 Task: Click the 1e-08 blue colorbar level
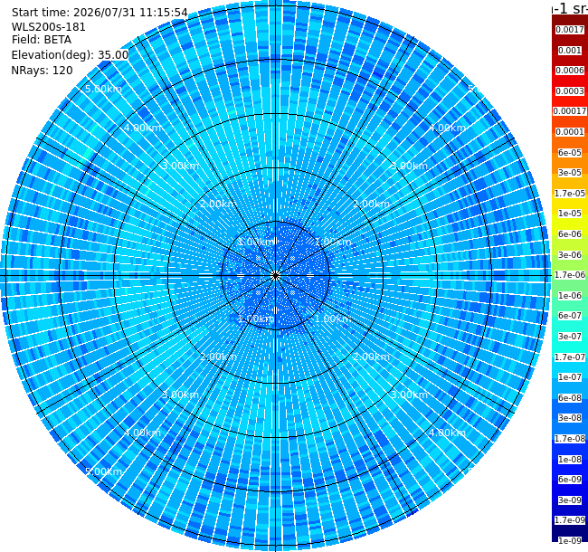click(570, 460)
